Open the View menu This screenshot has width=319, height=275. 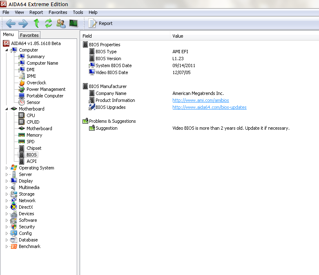[19, 12]
